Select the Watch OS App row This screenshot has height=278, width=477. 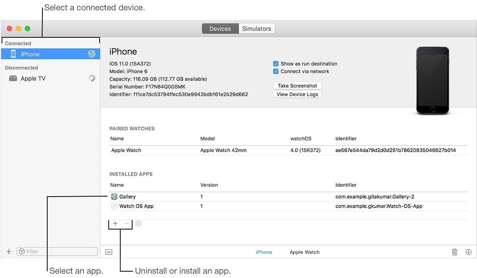[x=289, y=206]
